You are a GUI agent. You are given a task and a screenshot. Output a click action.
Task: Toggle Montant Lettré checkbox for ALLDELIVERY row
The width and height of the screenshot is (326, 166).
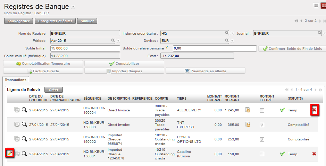[262, 110]
